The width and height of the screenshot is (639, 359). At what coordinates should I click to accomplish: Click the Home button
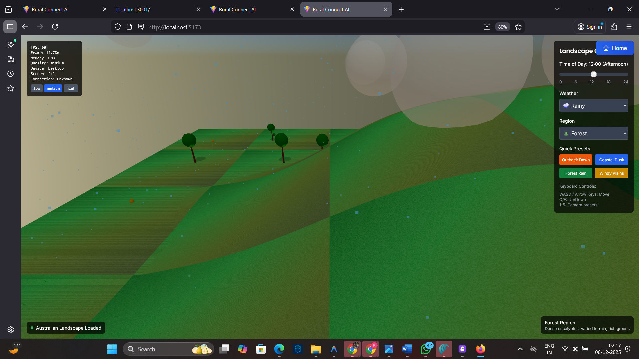coord(614,48)
